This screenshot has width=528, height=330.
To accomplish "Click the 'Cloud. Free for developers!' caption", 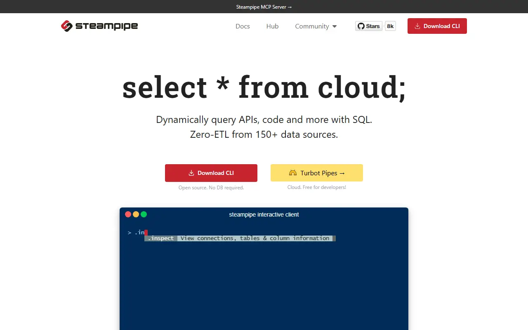I will (317, 187).
